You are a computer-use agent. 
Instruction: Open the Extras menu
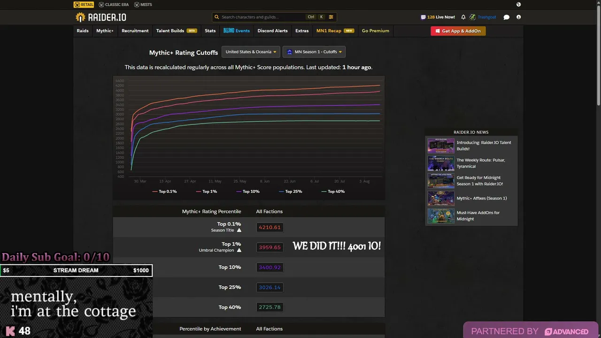[302, 31]
